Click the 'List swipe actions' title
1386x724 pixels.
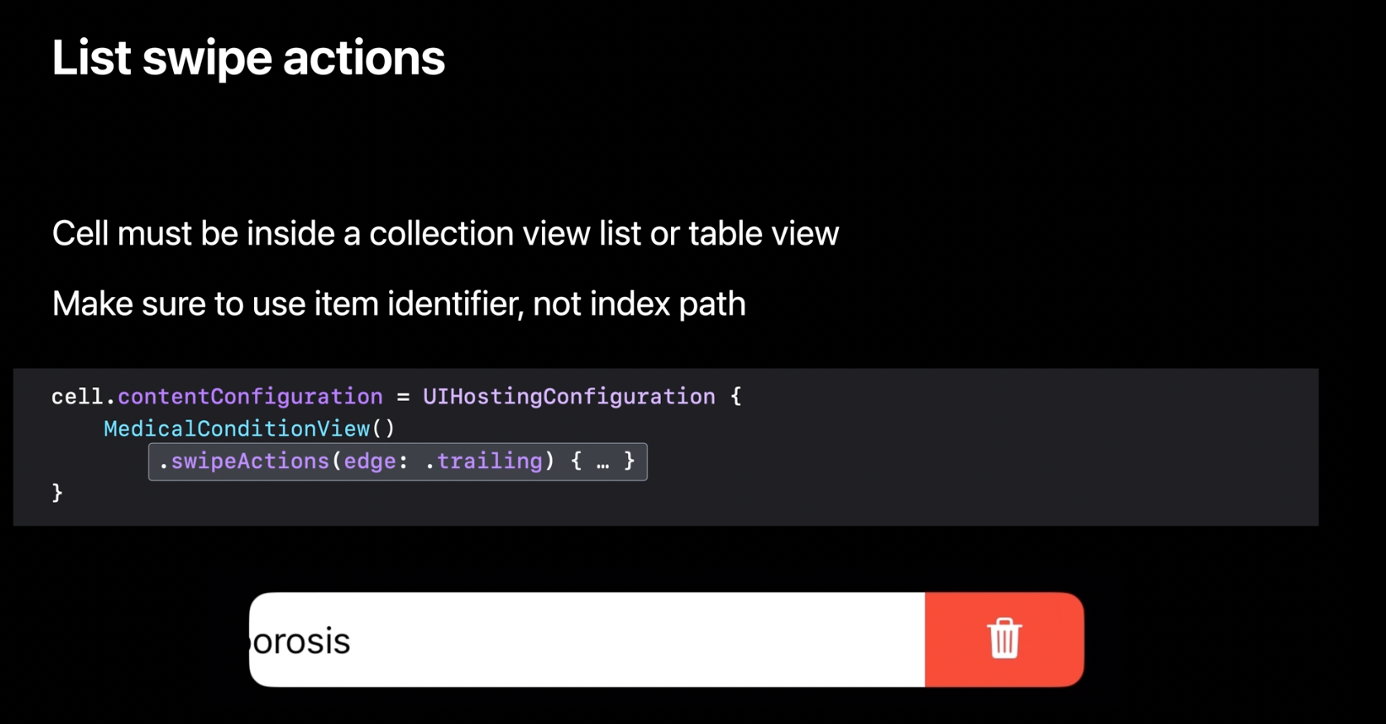248,57
